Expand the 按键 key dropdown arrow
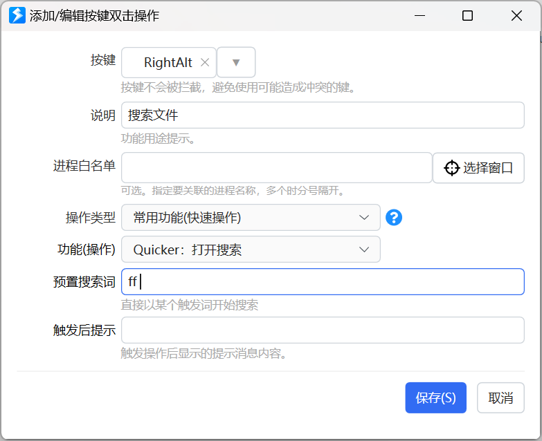Screen dimensions: 542x441 point(236,62)
